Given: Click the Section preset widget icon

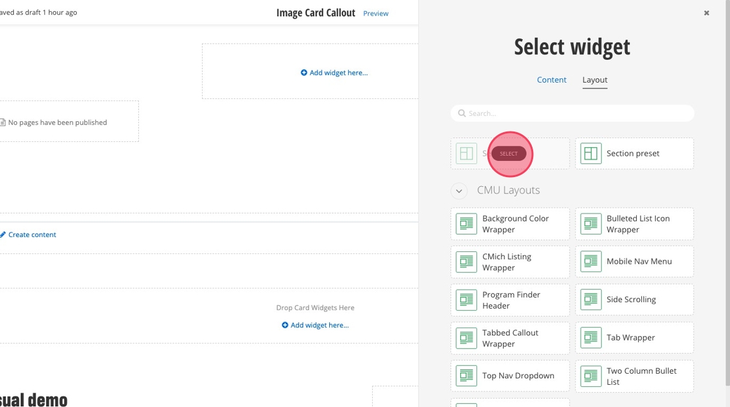Looking at the screenshot, I should tap(591, 154).
